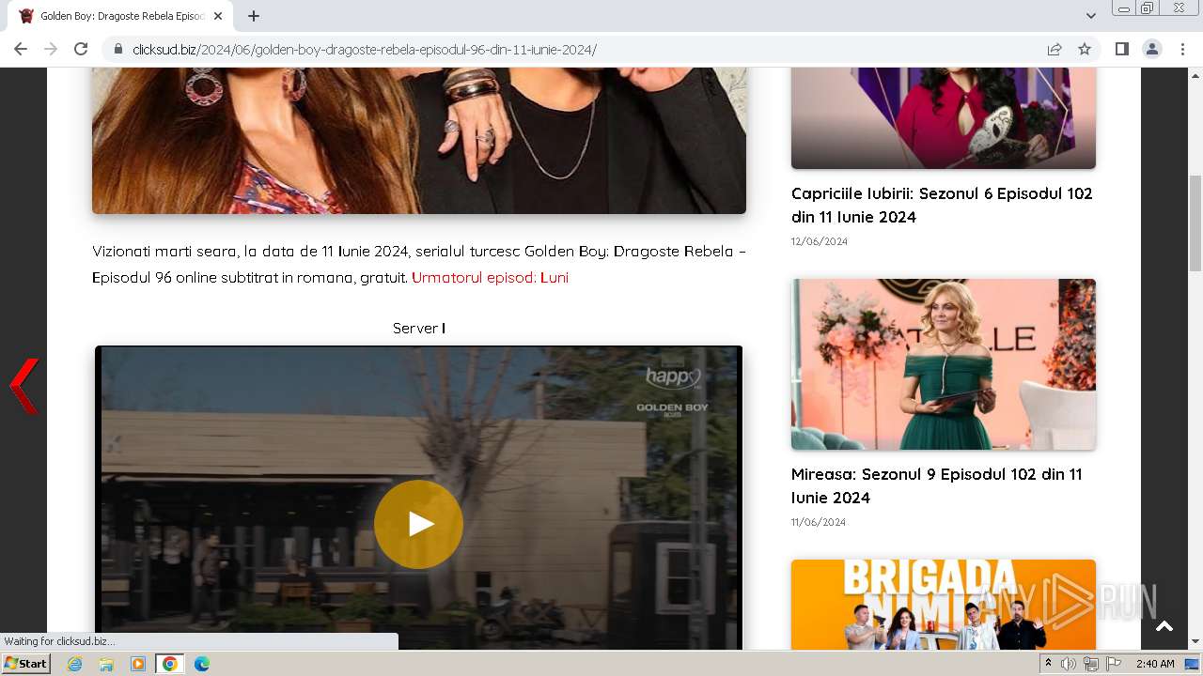Go back to the previous page
This screenshot has width=1203, height=676.
tap(21, 49)
